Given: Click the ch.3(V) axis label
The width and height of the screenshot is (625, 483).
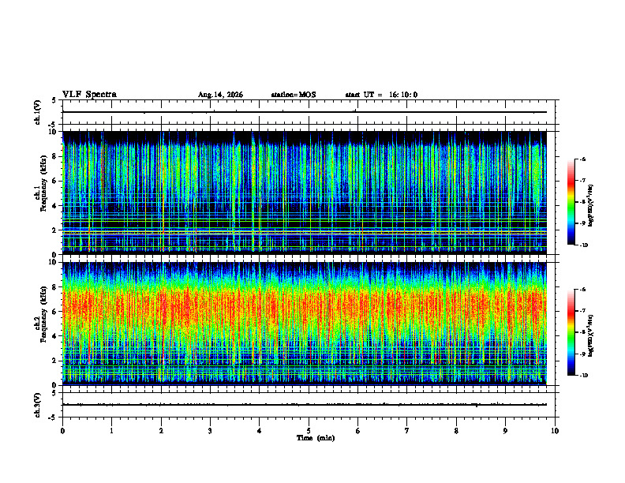Looking at the screenshot, I should coord(37,405).
